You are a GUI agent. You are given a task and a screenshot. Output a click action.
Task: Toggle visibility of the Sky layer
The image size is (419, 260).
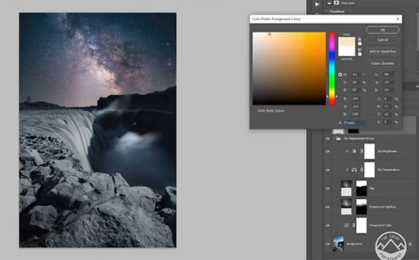click(x=328, y=188)
